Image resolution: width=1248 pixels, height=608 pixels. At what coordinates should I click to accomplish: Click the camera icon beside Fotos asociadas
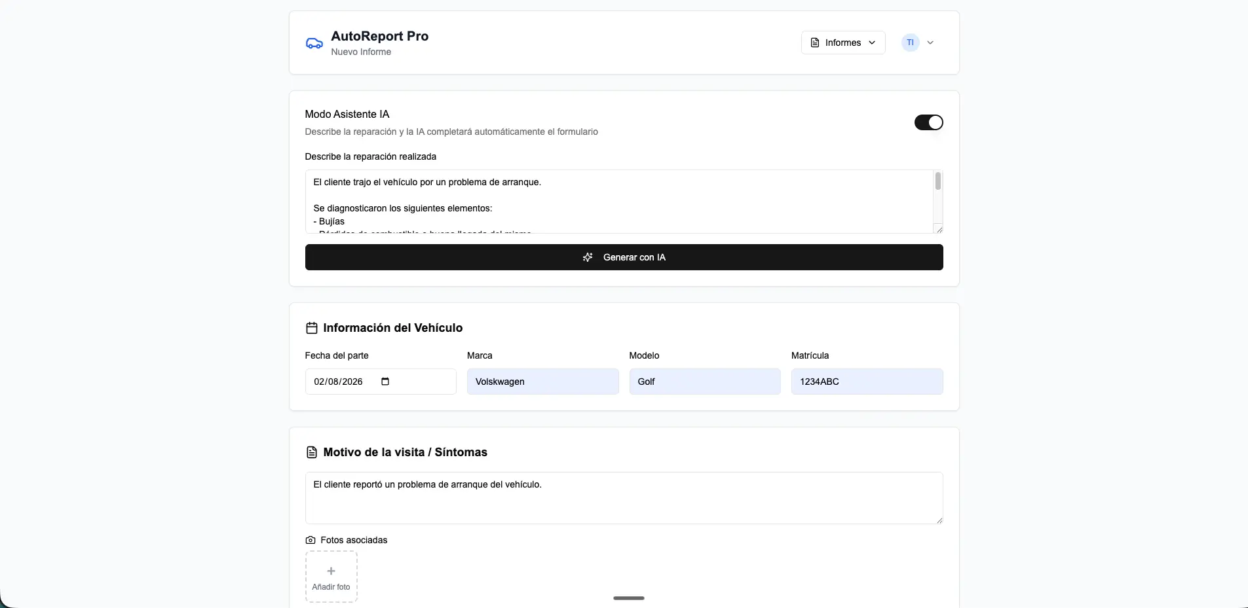[311, 540]
